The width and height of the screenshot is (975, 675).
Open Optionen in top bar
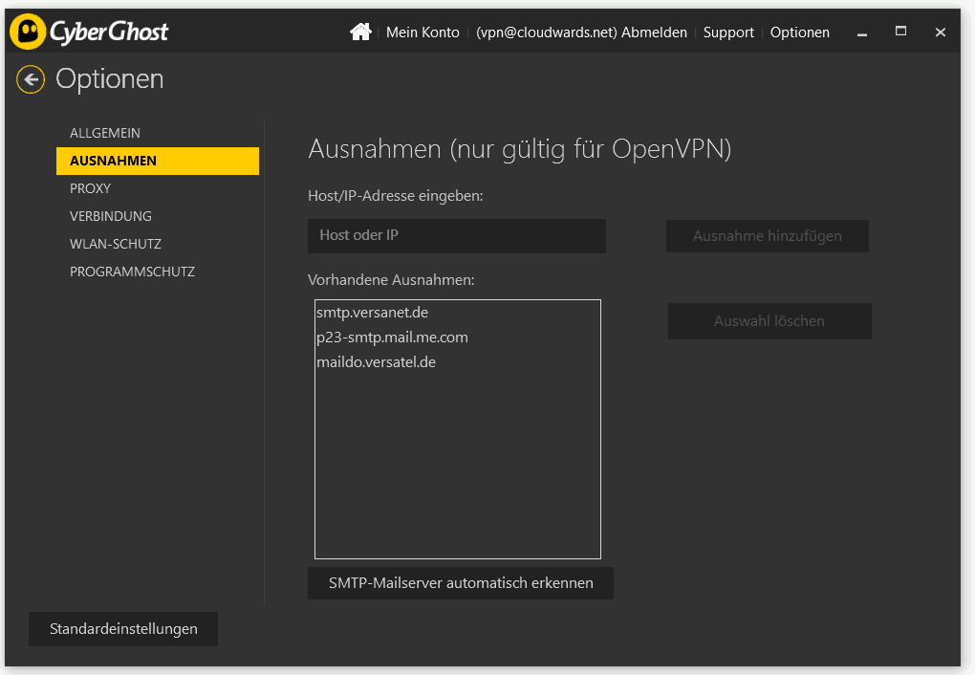point(800,33)
